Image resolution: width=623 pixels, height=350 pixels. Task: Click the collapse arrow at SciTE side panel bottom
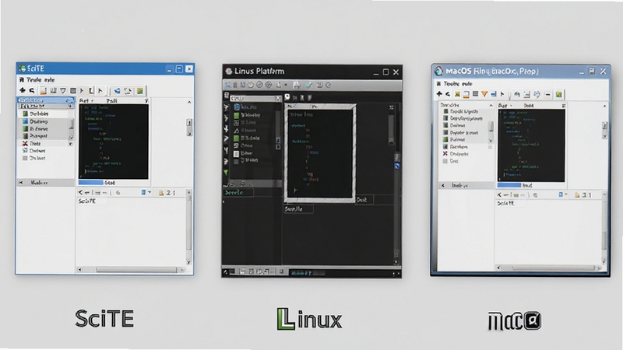tap(21, 183)
